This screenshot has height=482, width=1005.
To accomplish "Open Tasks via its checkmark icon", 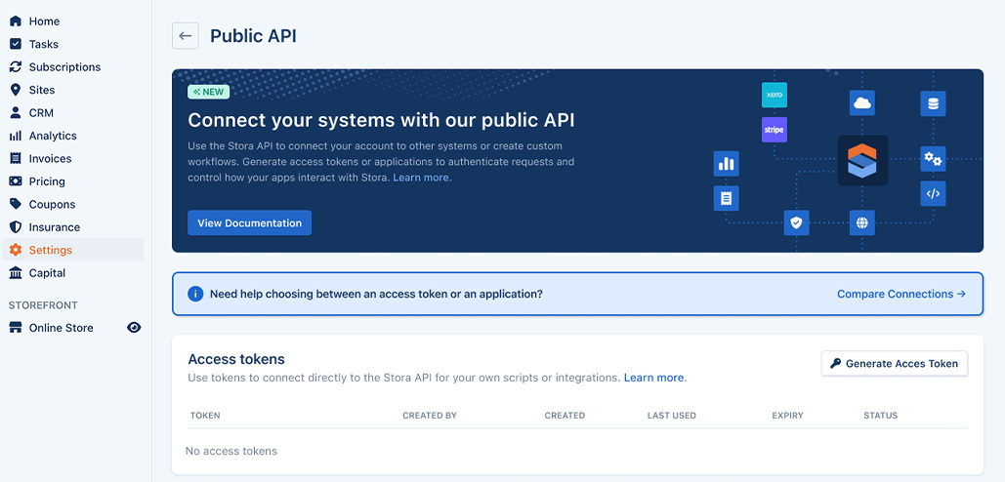I will click(16, 44).
